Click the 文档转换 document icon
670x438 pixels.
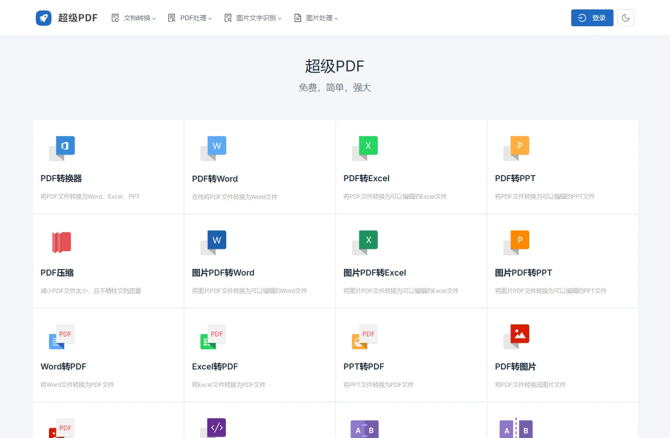click(115, 18)
